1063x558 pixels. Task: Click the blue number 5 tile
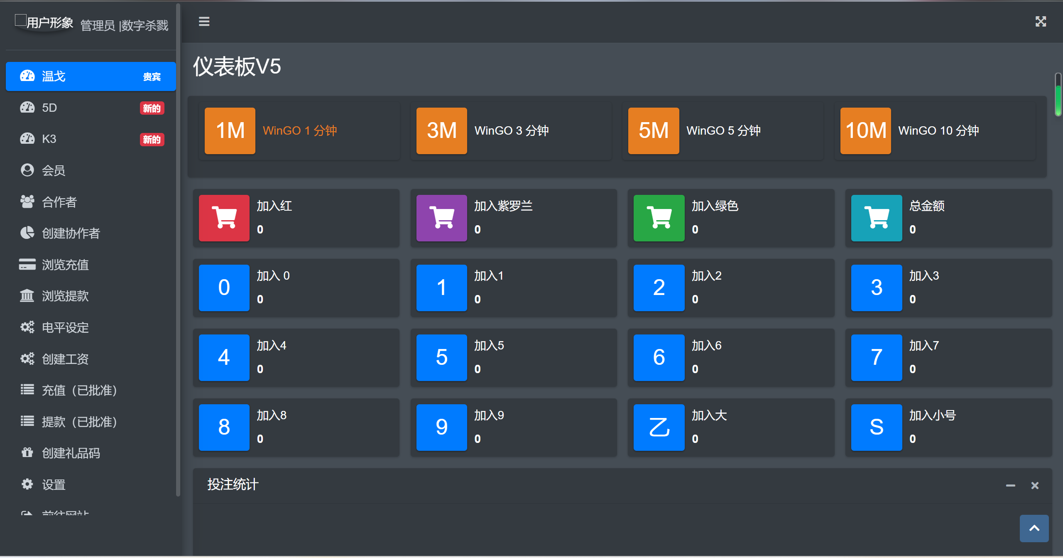pyautogui.click(x=441, y=357)
